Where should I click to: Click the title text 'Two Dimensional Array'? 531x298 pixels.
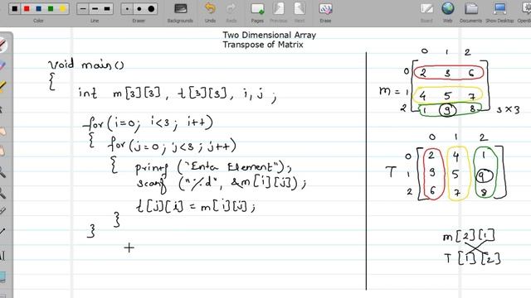(x=269, y=35)
